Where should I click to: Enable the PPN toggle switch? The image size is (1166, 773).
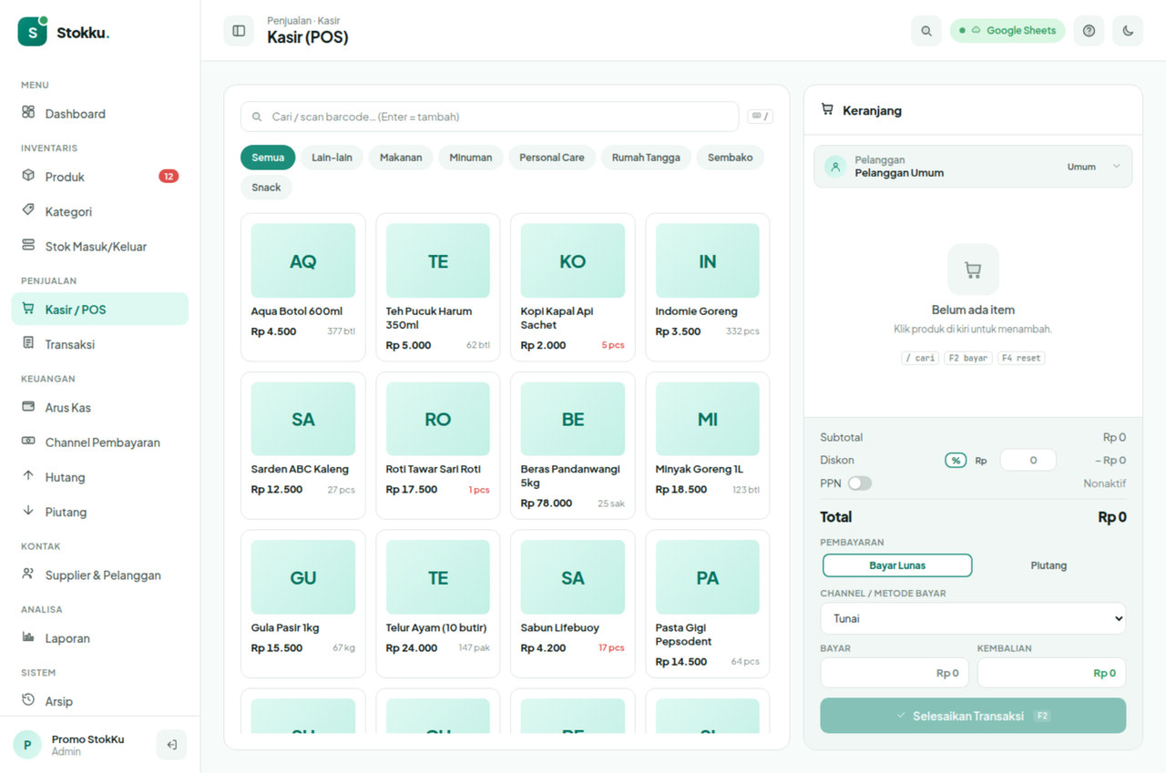859,483
